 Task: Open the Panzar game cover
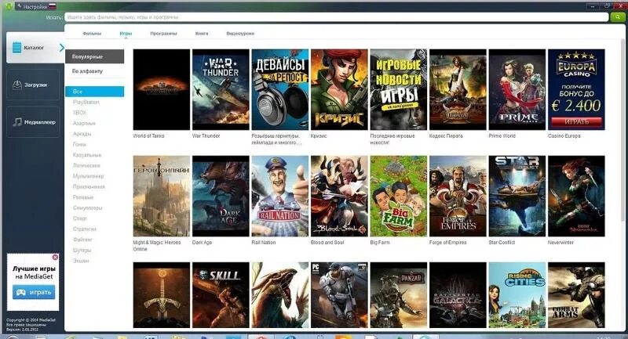coord(399,295)
